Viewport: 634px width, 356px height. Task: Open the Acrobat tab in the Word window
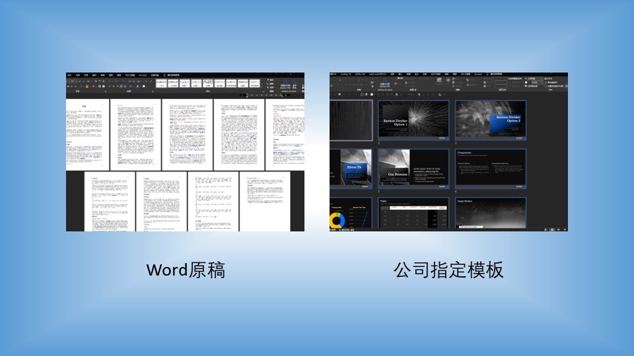[x=143, y=75]
